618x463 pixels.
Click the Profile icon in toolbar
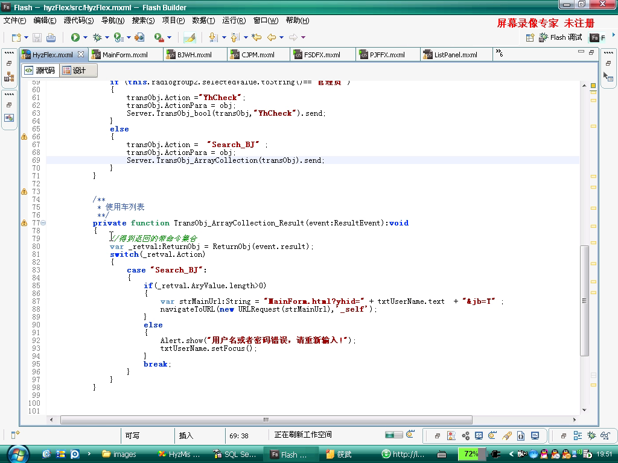pyautogui.click(x=118, y=37)
